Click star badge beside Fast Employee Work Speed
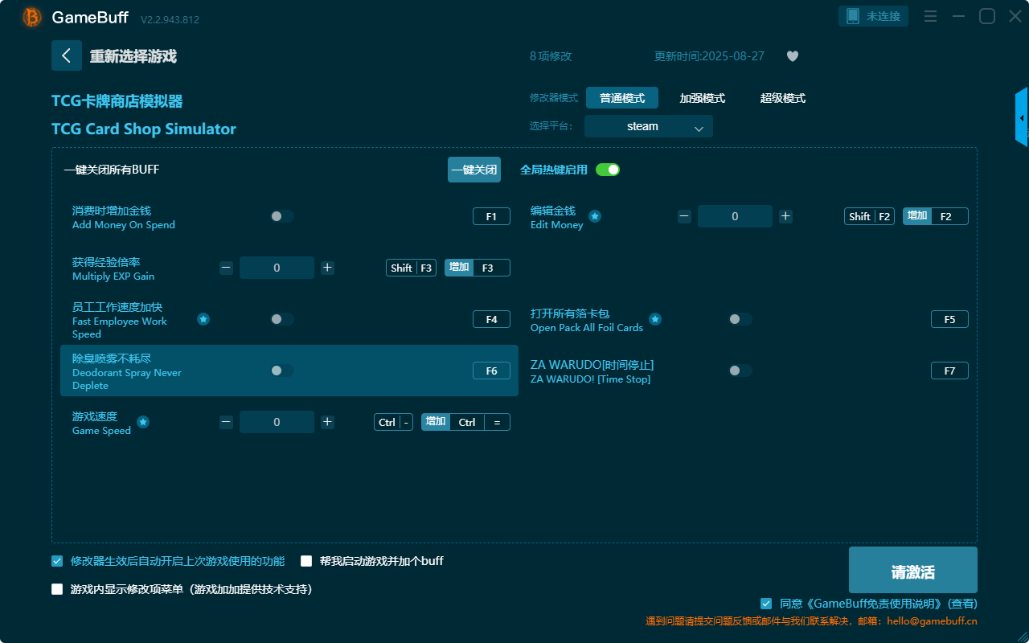This screenshot has width=1029, height=643. tap(203, 319)
